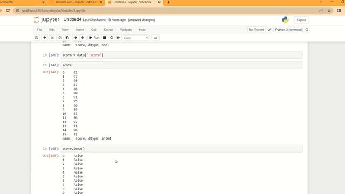Open the Help menu
The height and width of the screenshot is (194, 345).
(142, 30)
